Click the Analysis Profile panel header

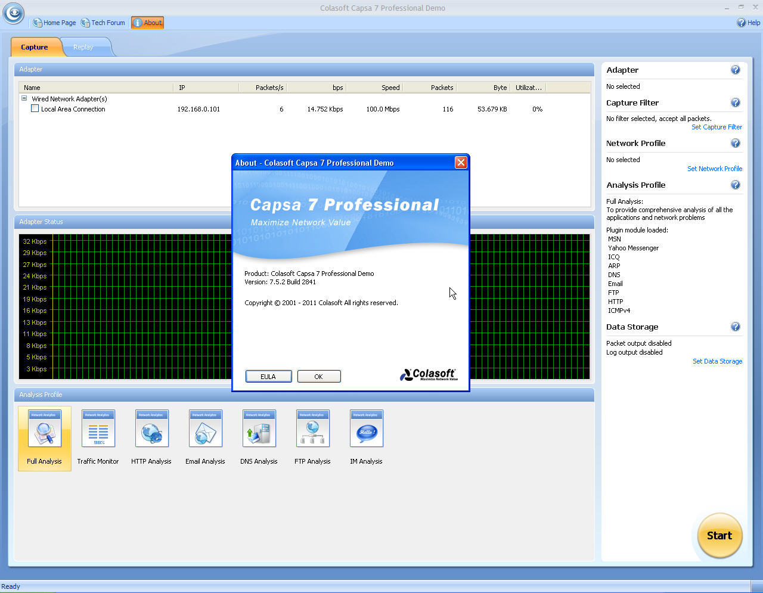point(304,395)
